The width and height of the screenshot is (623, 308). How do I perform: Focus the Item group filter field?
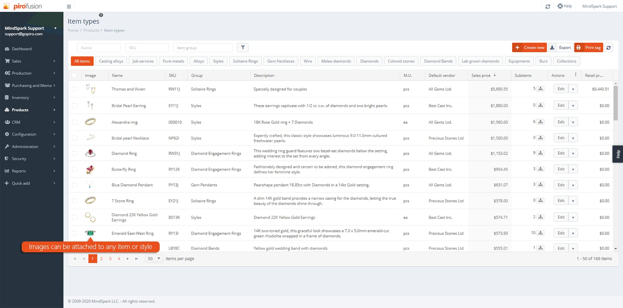(203, 48)
